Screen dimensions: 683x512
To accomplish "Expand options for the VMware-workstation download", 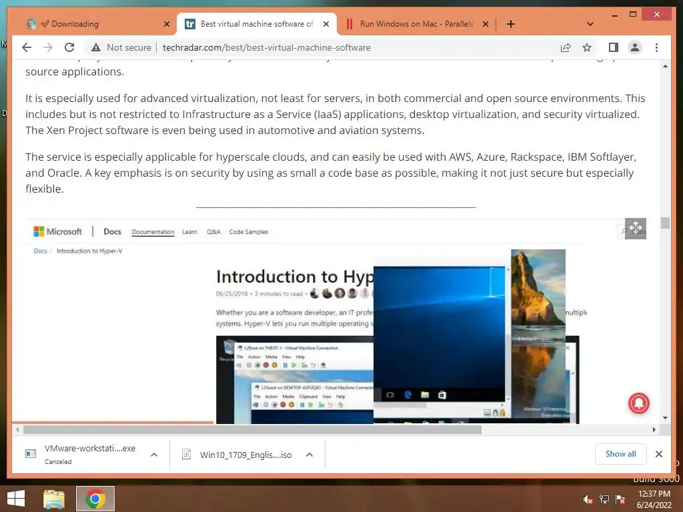I will click(154, 455).
